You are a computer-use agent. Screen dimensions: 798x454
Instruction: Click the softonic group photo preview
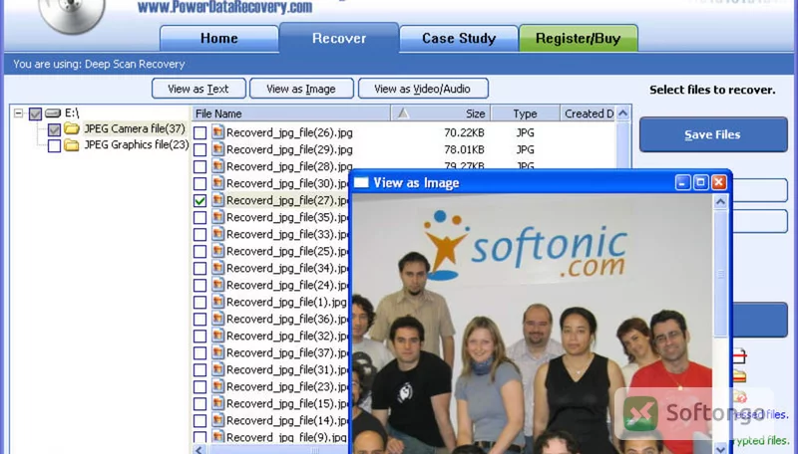(533, 324)
